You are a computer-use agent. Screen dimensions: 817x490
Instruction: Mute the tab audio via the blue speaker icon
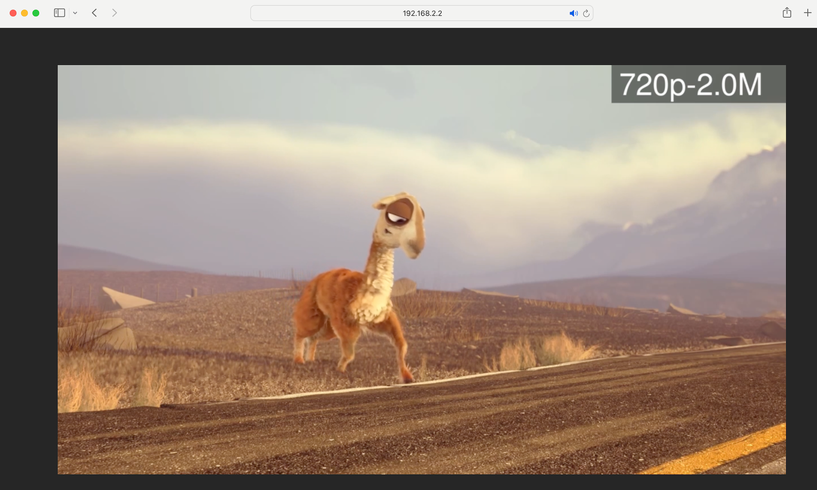574,13
